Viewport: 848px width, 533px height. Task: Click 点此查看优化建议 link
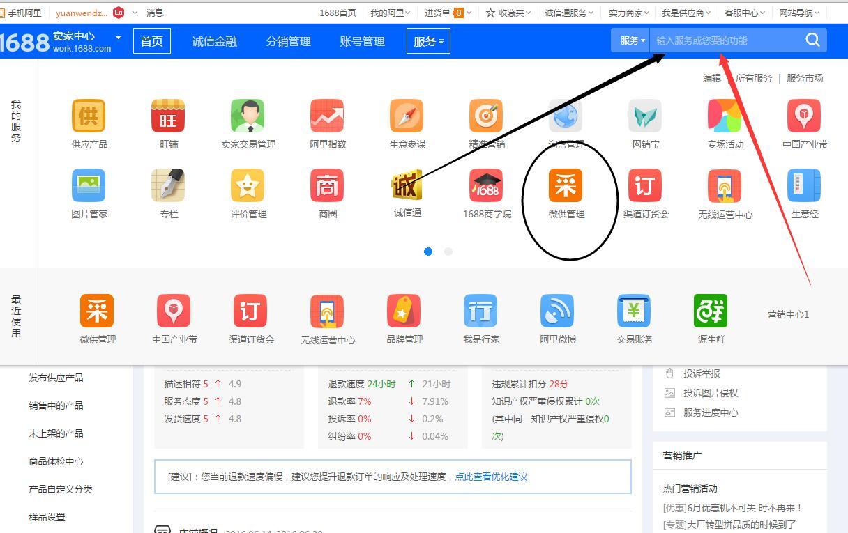pos(491,477)
